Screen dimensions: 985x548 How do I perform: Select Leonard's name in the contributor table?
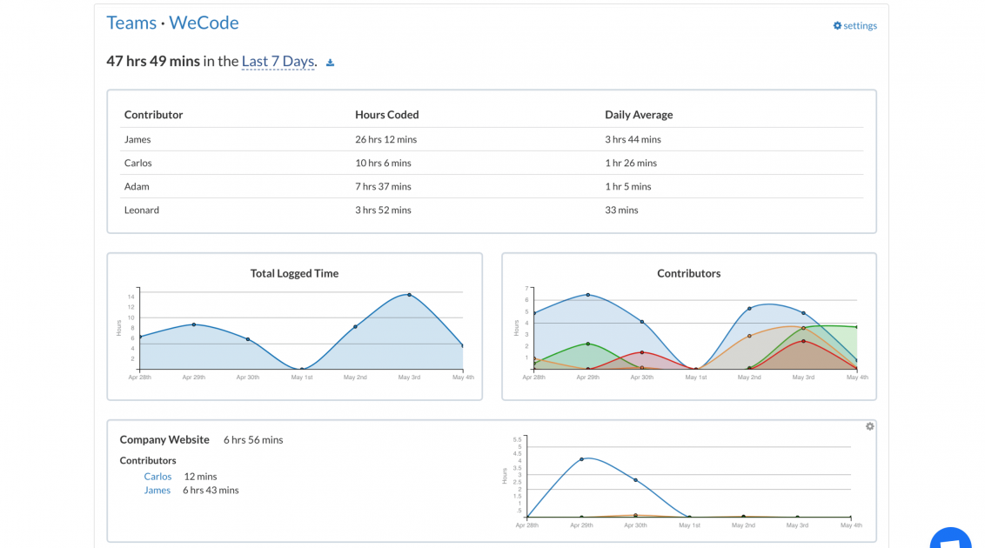[142, 210]
